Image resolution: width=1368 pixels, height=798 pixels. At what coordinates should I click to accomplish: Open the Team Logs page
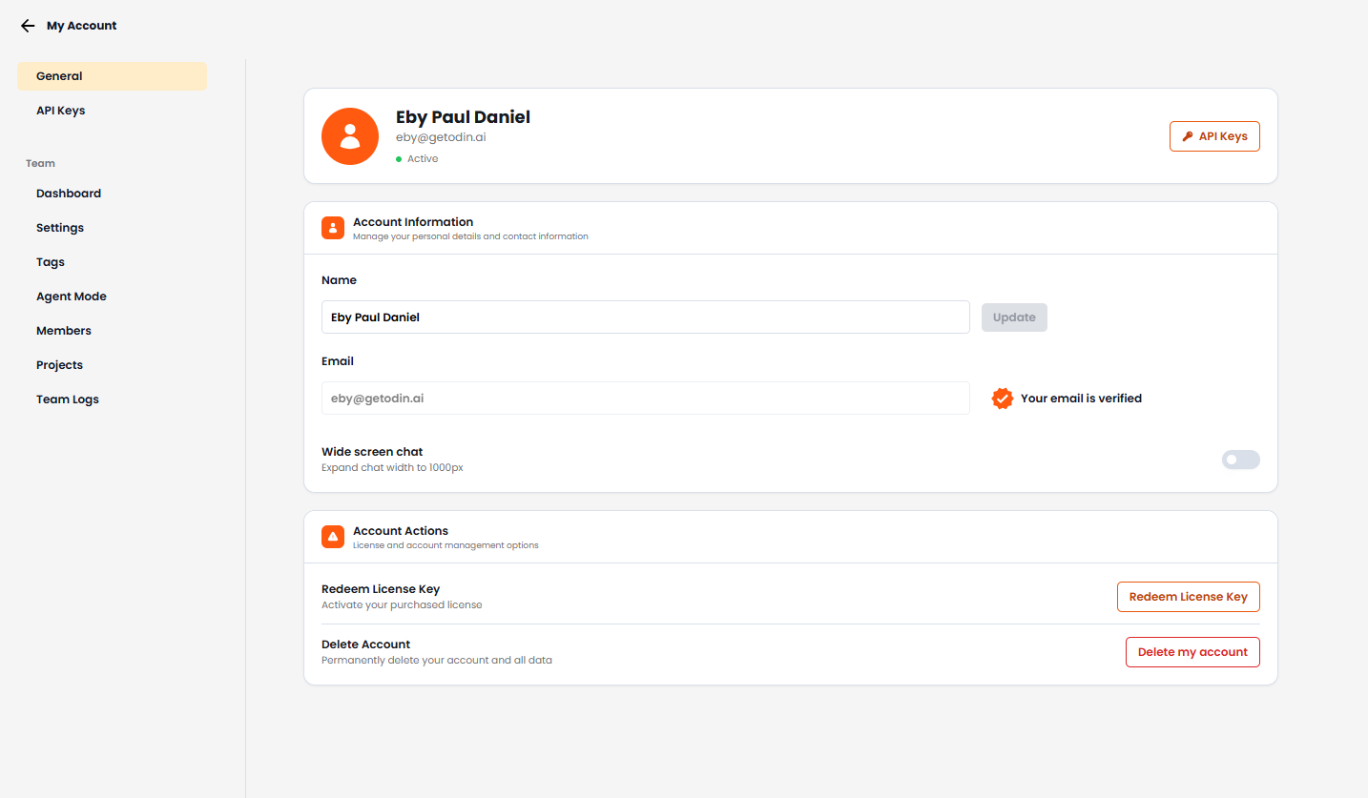(x=67, y=399)
